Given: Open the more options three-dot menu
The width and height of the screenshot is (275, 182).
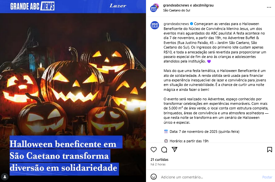Looking at the screenshot, I should (x=269, y=7).
